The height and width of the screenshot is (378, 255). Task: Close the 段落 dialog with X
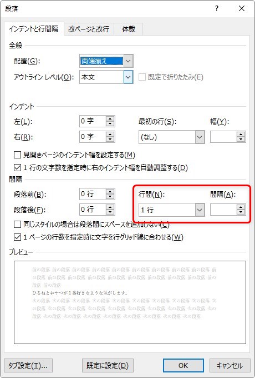[x=242, y=9]
